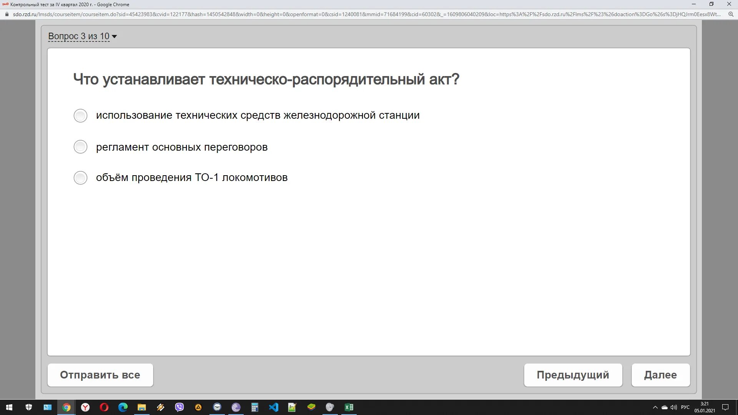Open the volume control in tray
The width and height of the screenshot is (738, 415).
coord(674,407)
